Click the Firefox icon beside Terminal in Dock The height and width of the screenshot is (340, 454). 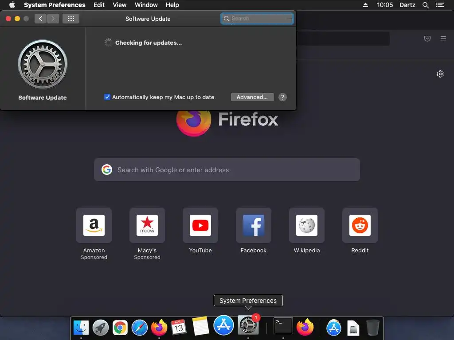point(305,327)
